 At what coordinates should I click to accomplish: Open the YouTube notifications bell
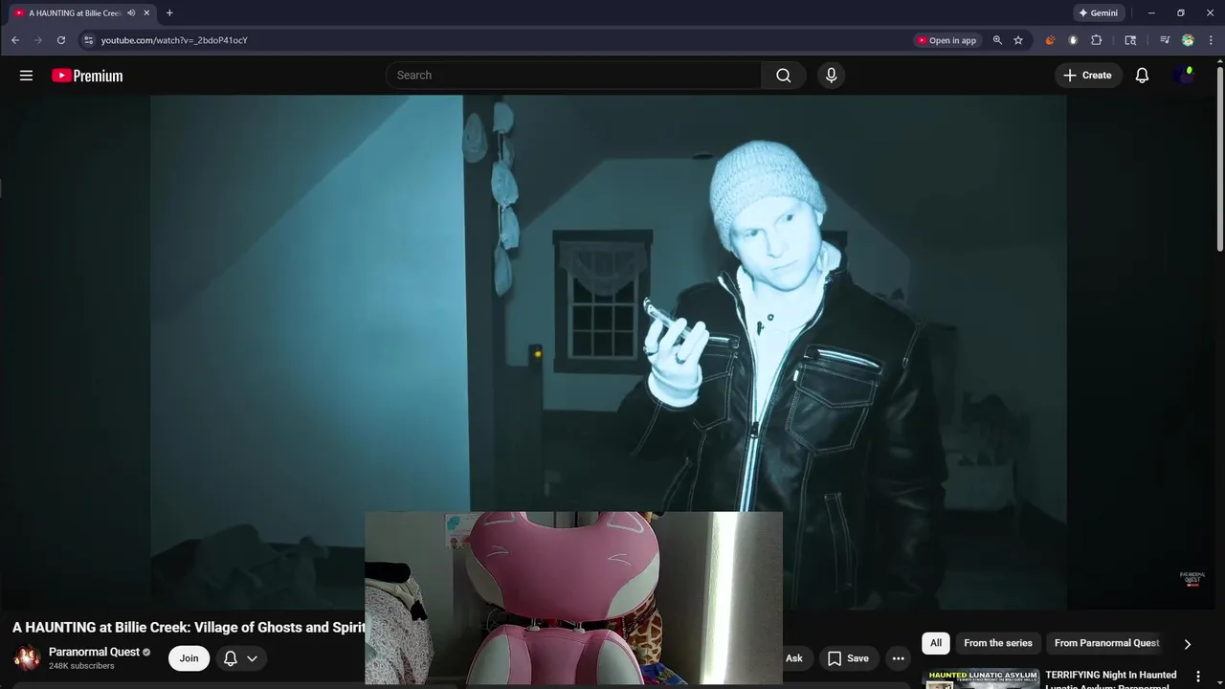[1142, 76]
